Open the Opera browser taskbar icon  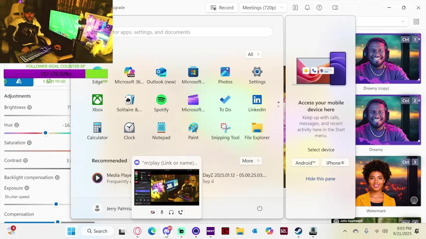click(x=137, y=231)
